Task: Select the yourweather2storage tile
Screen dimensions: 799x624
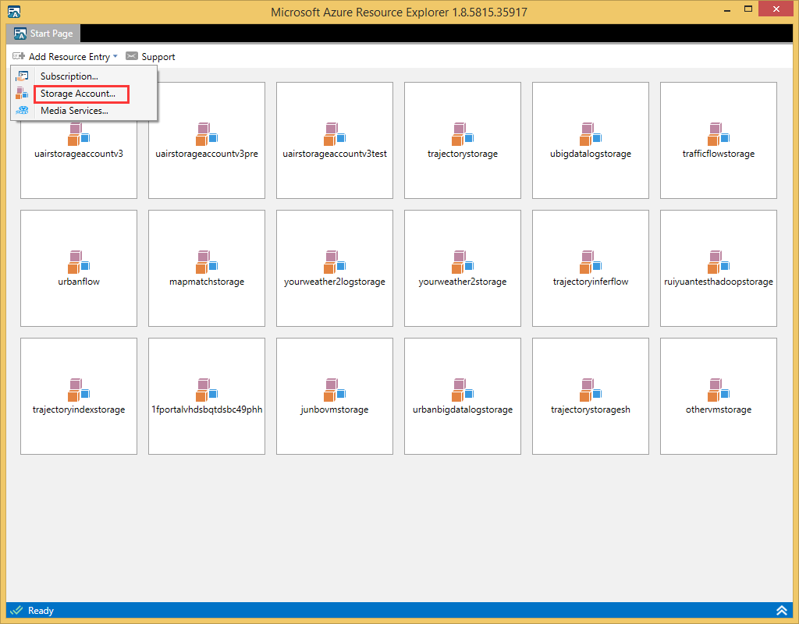Action: 463,268
